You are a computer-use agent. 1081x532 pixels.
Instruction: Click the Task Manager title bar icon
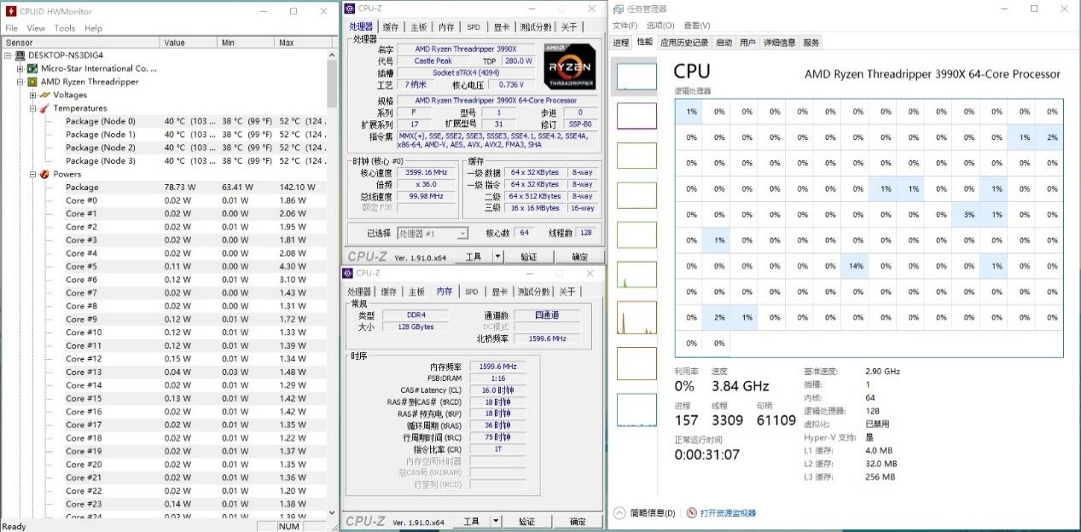click(x=618, y=9)
